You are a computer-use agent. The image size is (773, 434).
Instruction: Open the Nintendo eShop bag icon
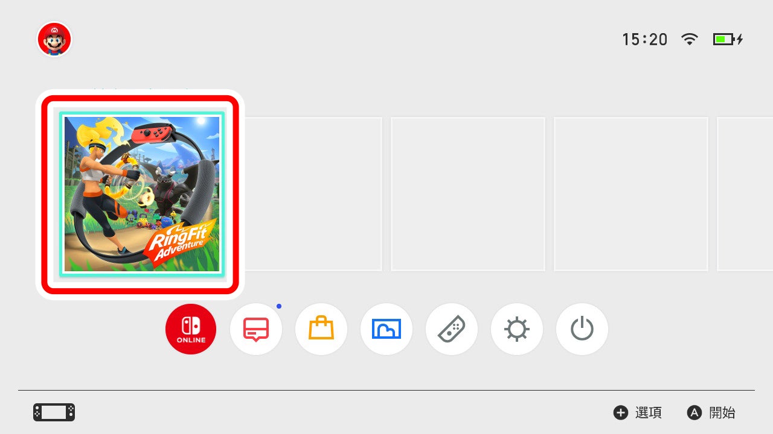click(321, 329)
